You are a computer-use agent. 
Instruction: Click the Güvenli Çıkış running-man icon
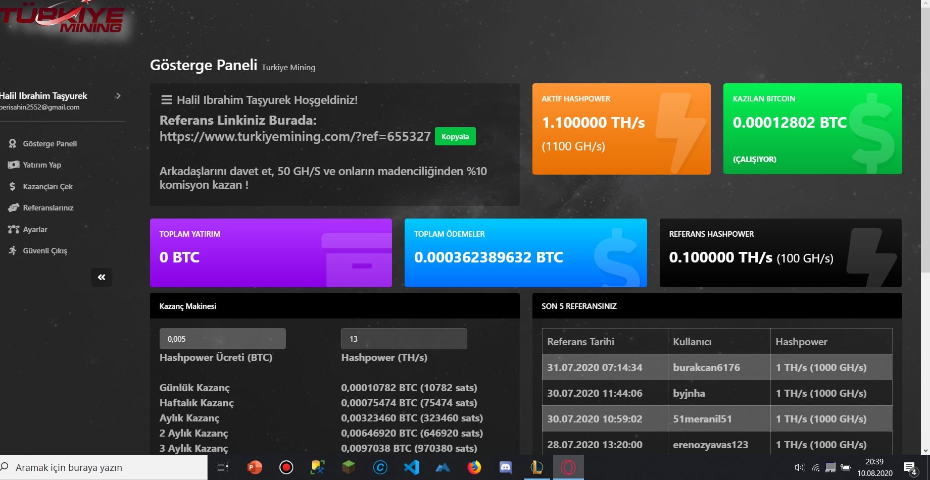[13, 250]
